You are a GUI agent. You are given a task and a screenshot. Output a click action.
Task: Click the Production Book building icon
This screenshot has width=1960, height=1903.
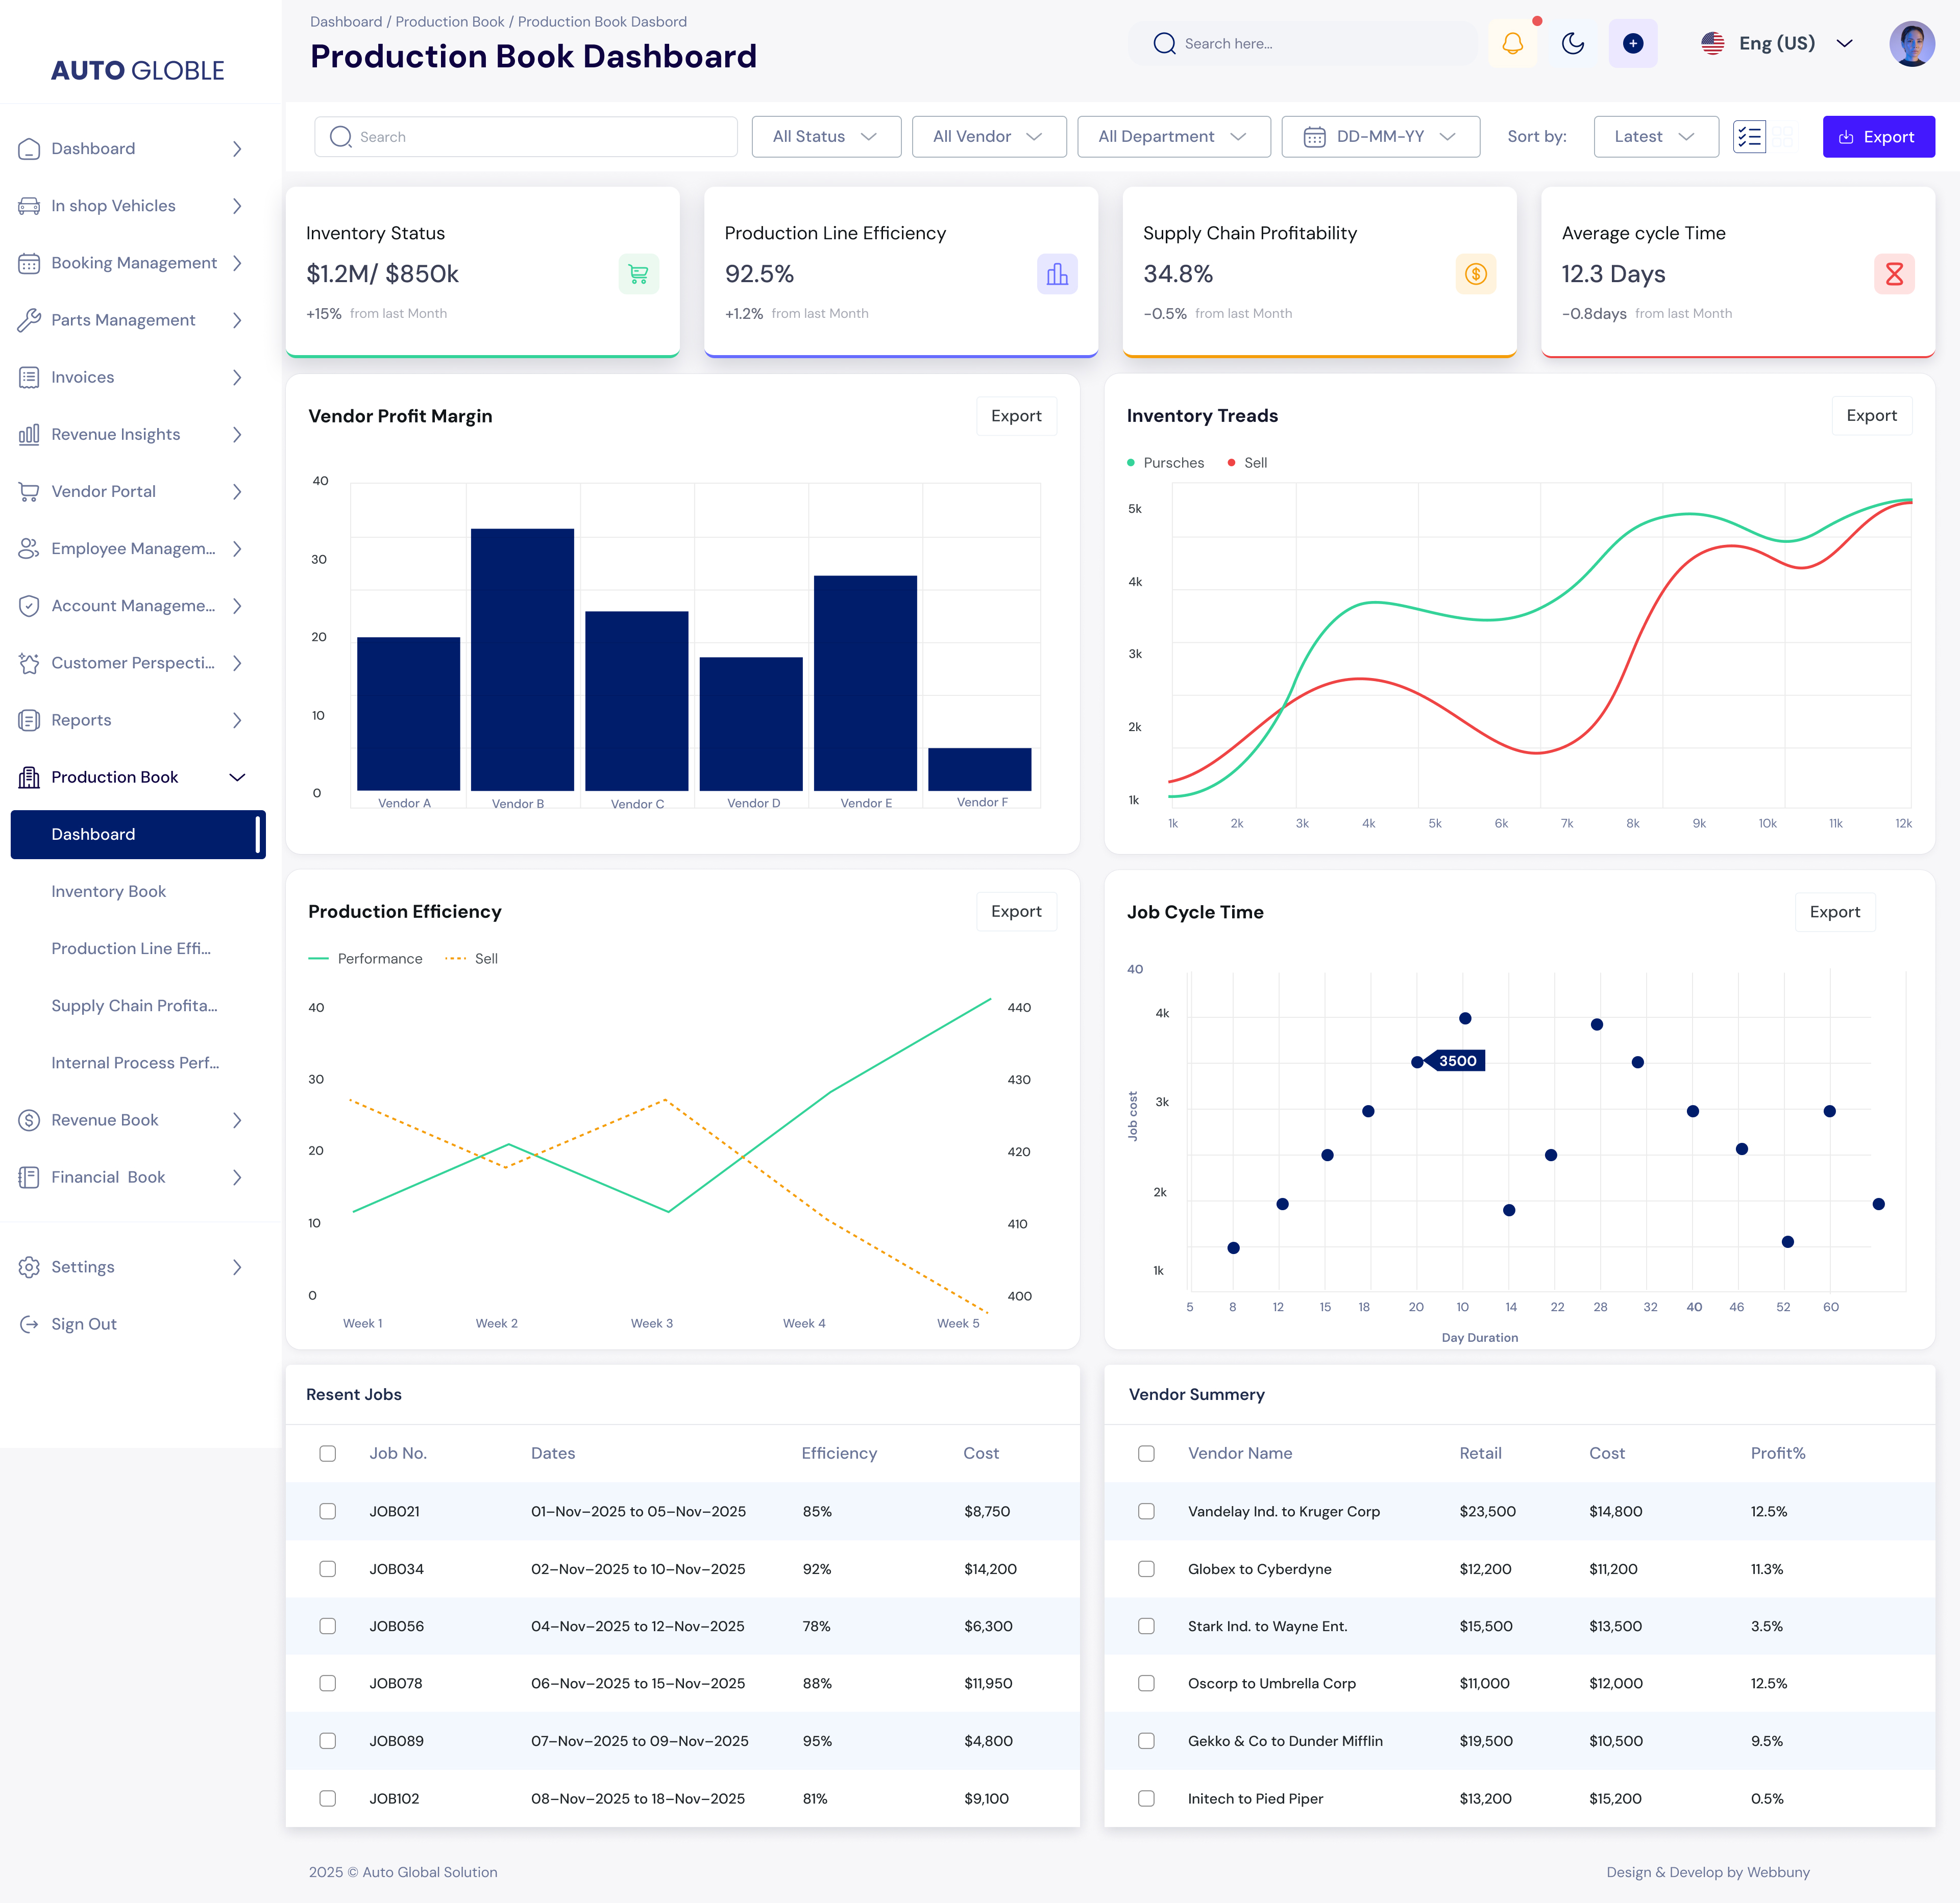click(29, 778)
